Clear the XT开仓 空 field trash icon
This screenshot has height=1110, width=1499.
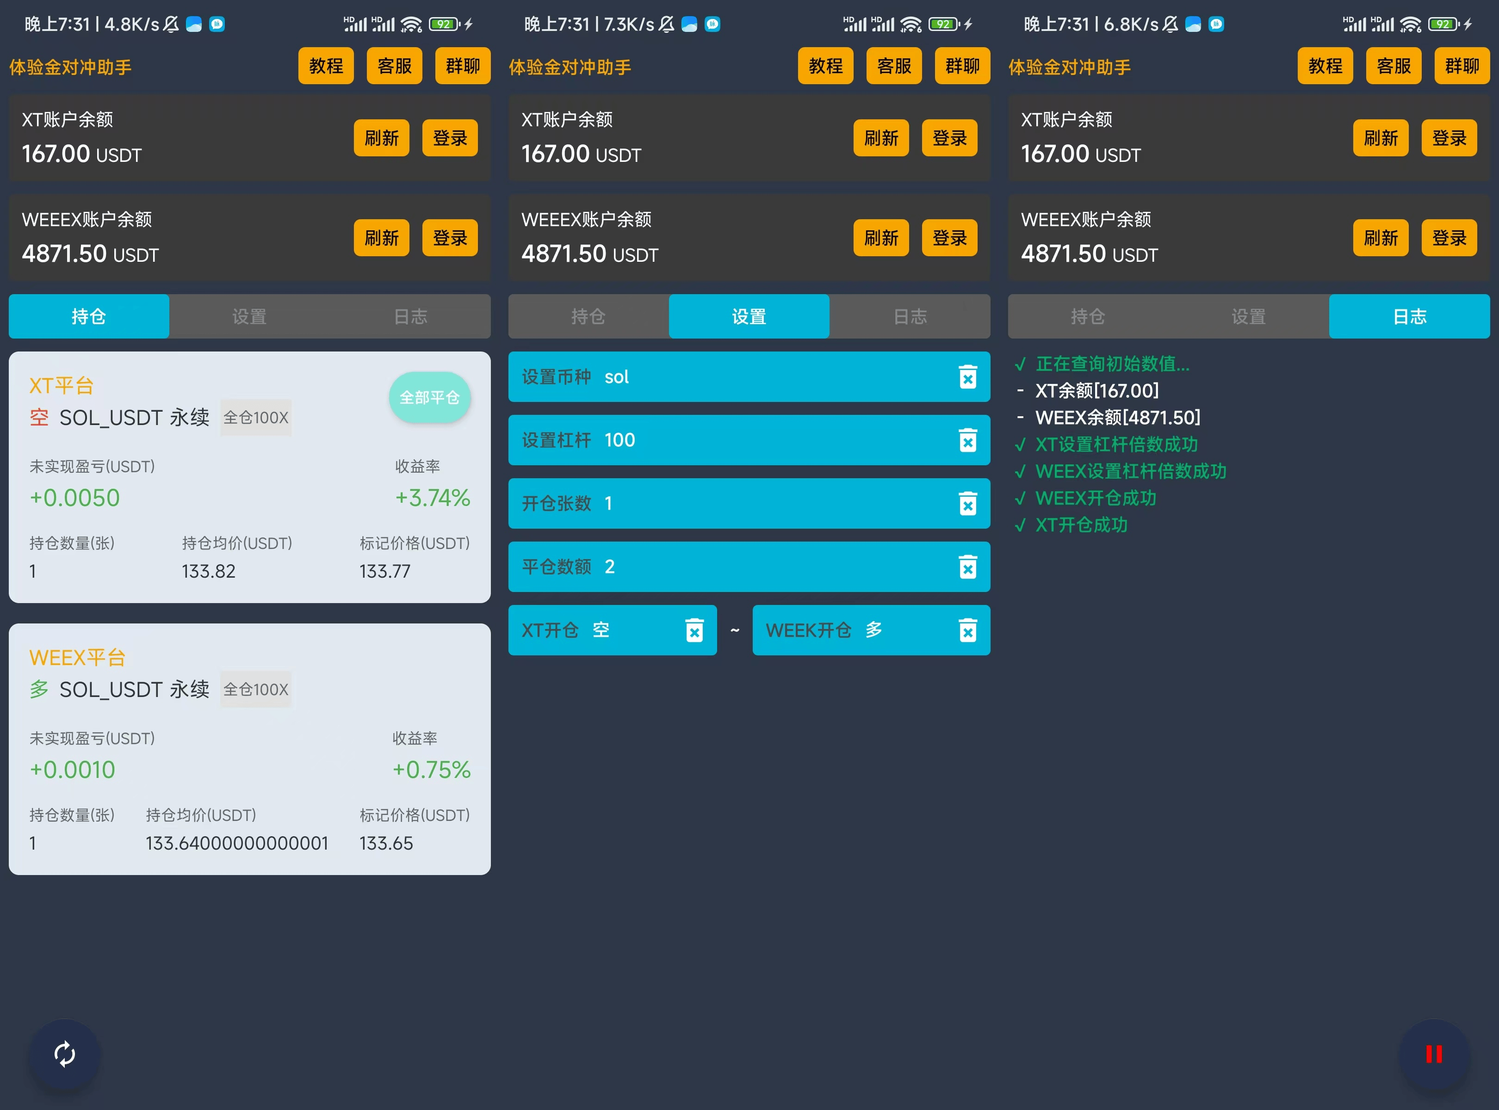coord(694,630)
